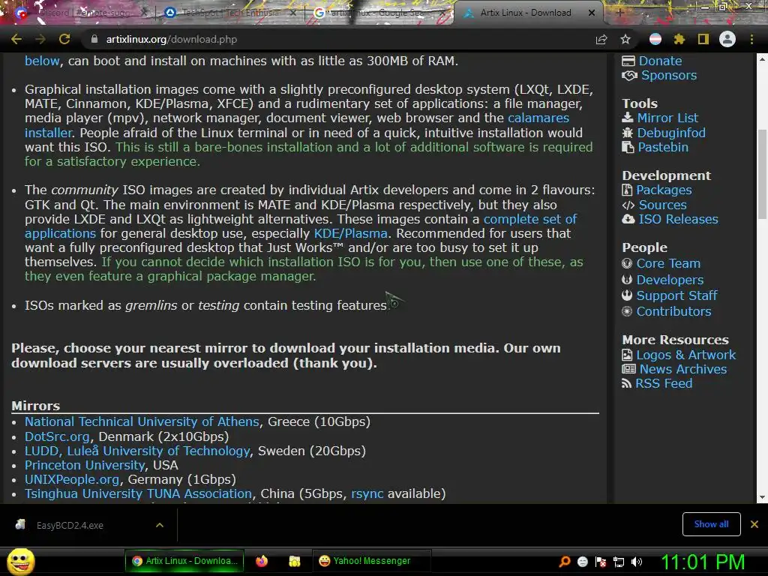Open Debuginfod under Tools

pyautogui.click(x=671, y=133)
